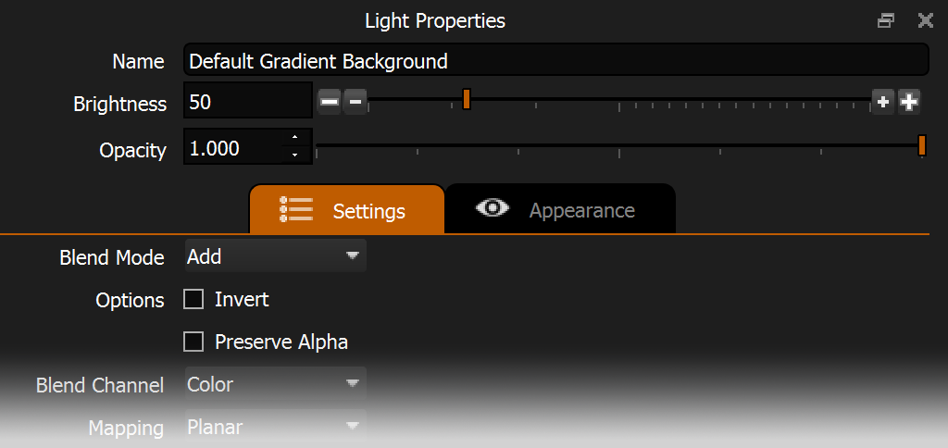948x448 pixels.
Task: Click the Brightness slider handle
Action: tap(467, 99)
